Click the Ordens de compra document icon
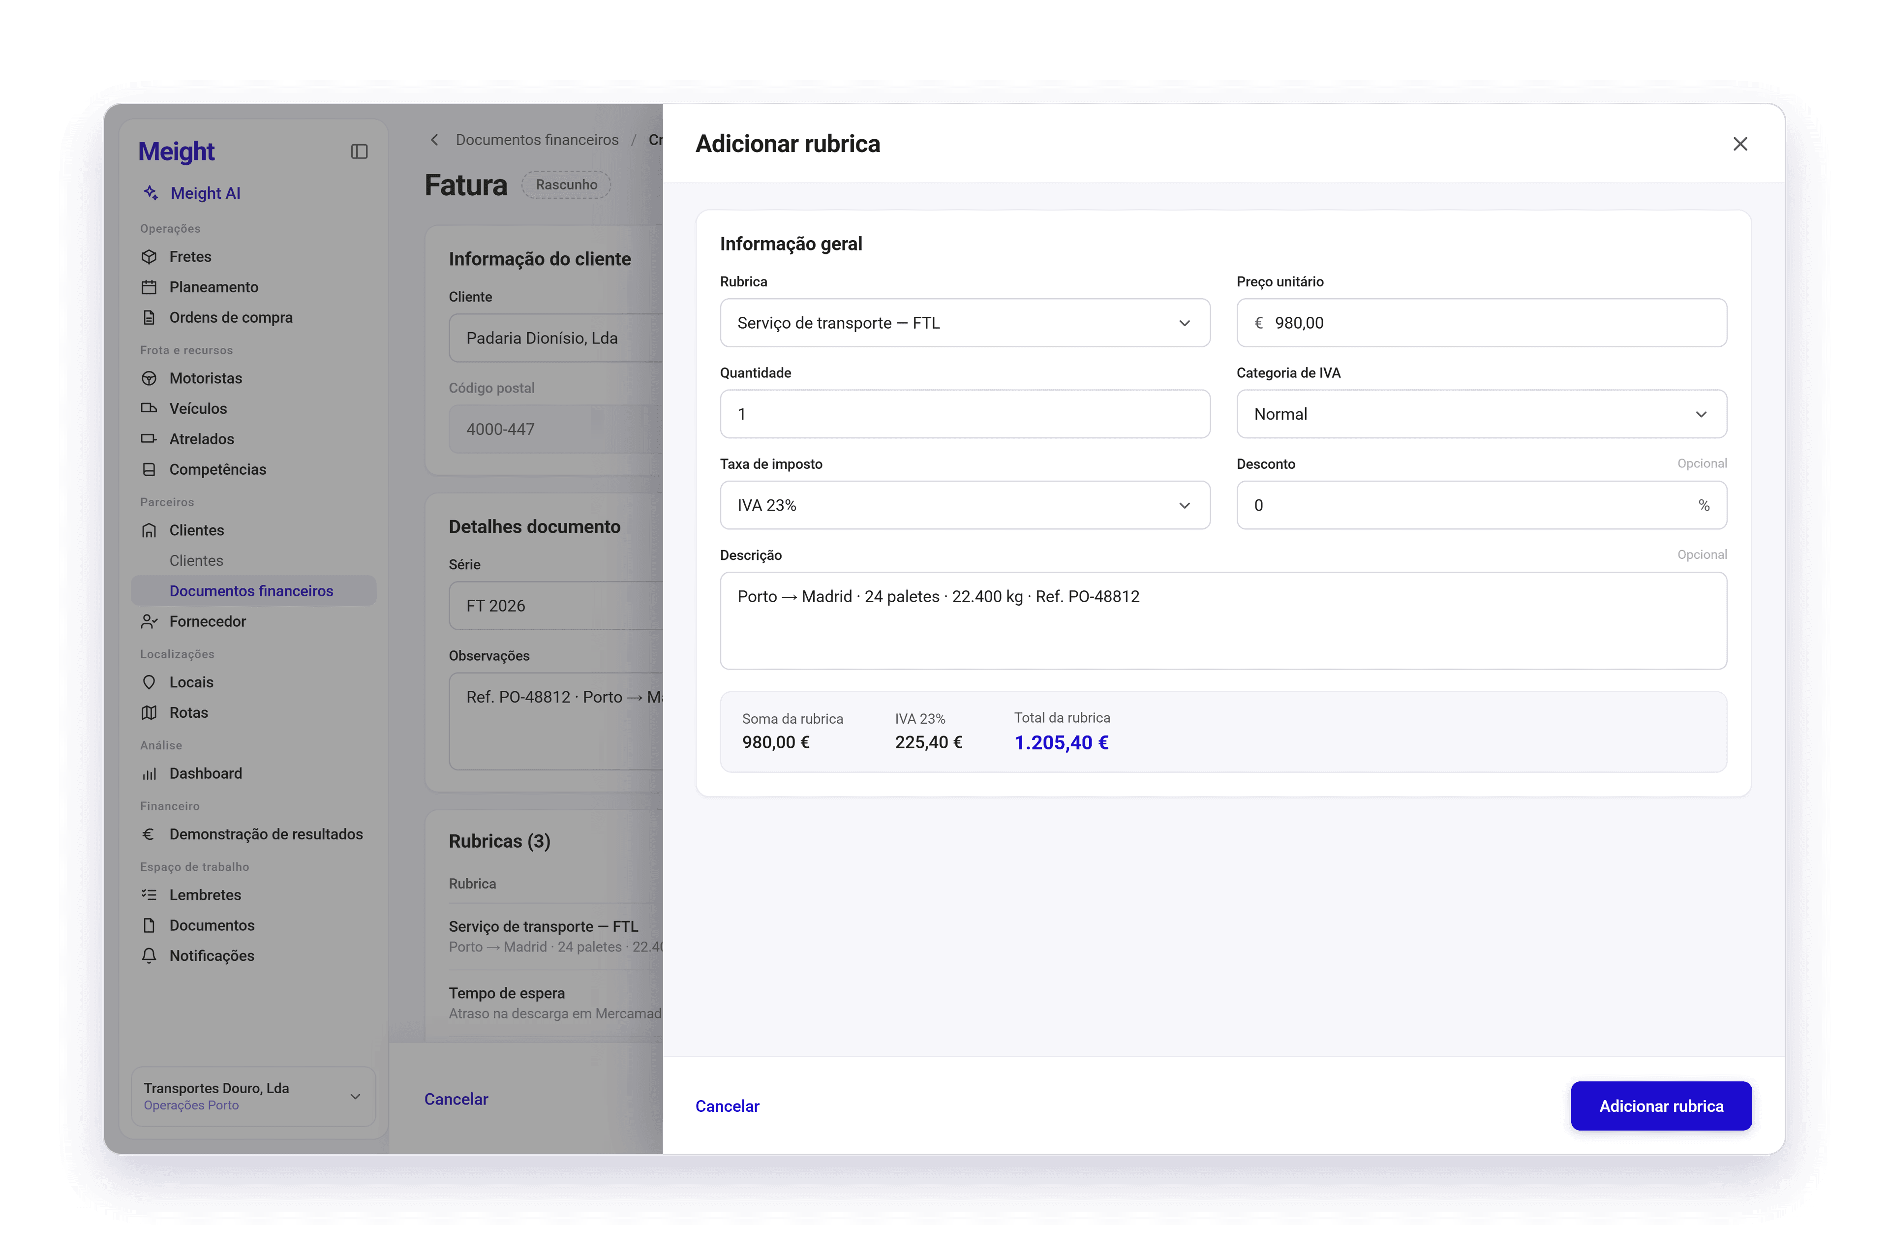The image size is (1889, 1258). (149, 318)
